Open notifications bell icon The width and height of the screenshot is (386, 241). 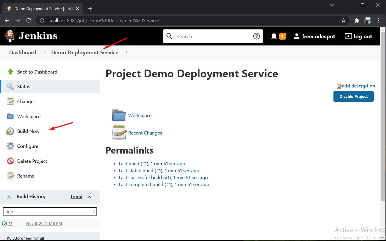(x=274, y=36)
